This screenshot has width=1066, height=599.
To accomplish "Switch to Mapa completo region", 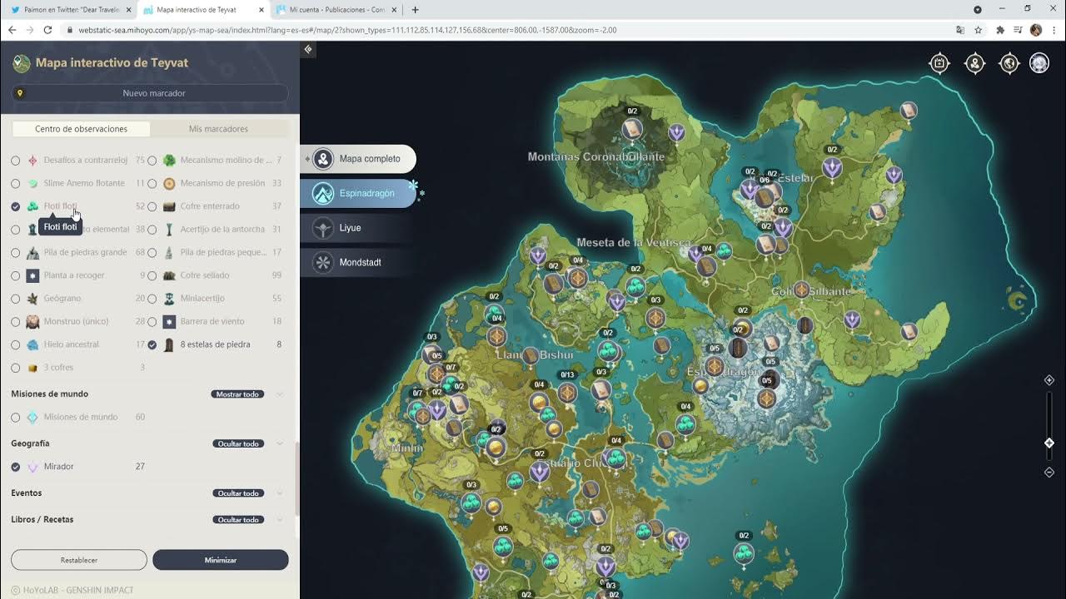I will (359, 159).
